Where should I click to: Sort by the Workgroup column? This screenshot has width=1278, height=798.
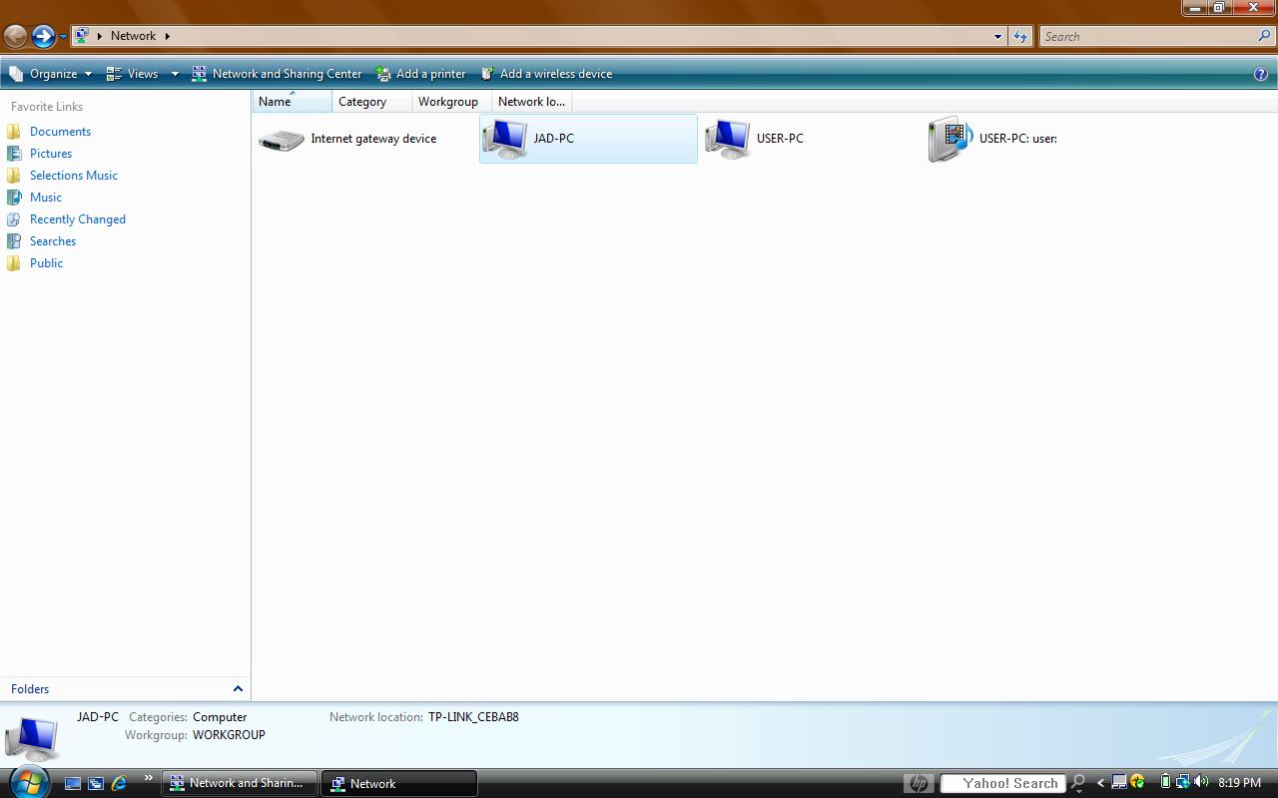(x=452, y=102)
